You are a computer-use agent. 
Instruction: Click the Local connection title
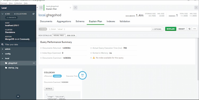tap(4, 8)
